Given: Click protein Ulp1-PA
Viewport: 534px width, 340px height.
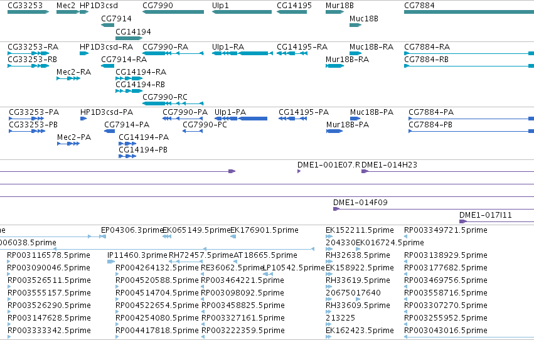Looking at the screenshot, I should pyautogui.click(x=230, y=112).
